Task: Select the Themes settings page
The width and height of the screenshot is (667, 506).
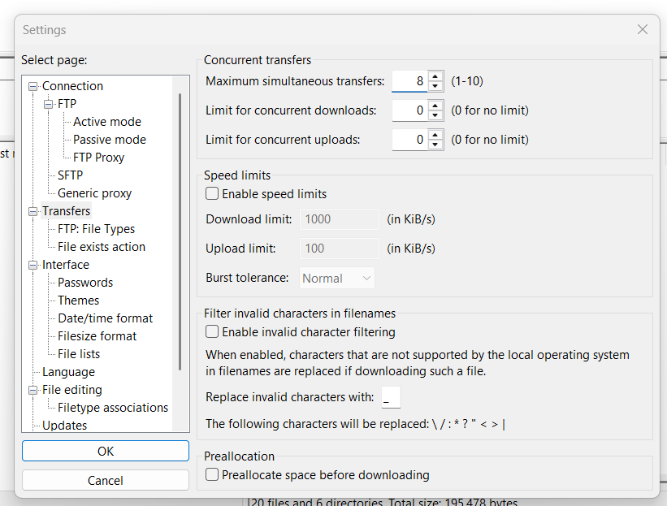Action: coord(78,300)
